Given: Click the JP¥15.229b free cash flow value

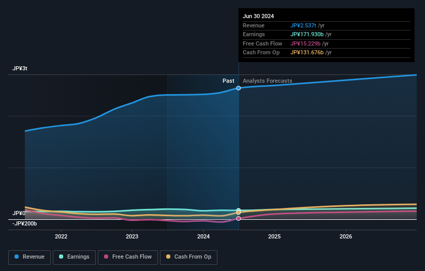Looking at the screenshot, I should point(305,43).
